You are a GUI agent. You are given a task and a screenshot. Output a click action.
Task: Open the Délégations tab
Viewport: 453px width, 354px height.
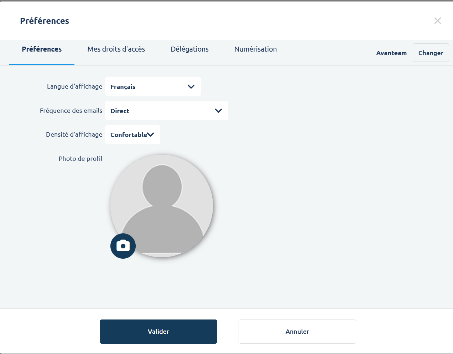coord(189,49)
